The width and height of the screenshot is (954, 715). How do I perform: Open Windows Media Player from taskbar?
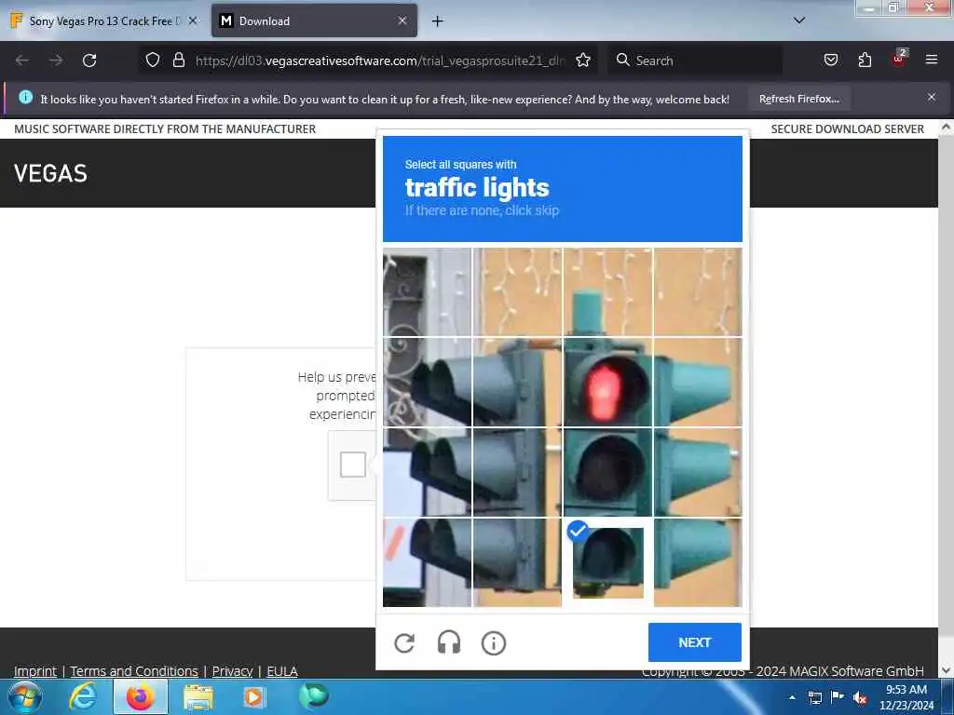click(254, 697)
